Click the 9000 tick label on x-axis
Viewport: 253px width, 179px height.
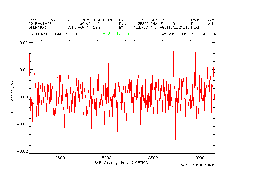click(x=200, y=158)
